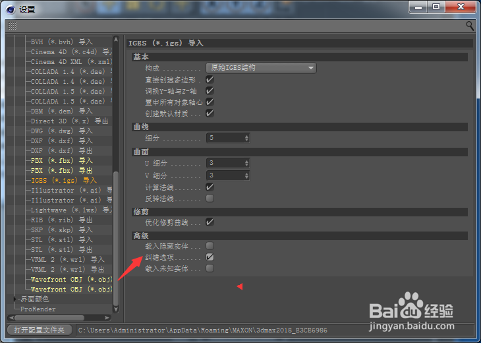
Task: Click stepper arrows of V 细分 field
Action: coord(246,175)
